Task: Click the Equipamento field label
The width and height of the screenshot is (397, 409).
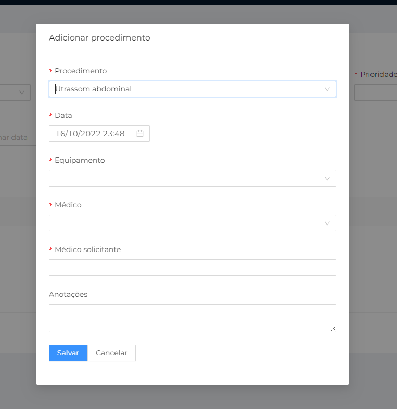Action: [80, 160]
